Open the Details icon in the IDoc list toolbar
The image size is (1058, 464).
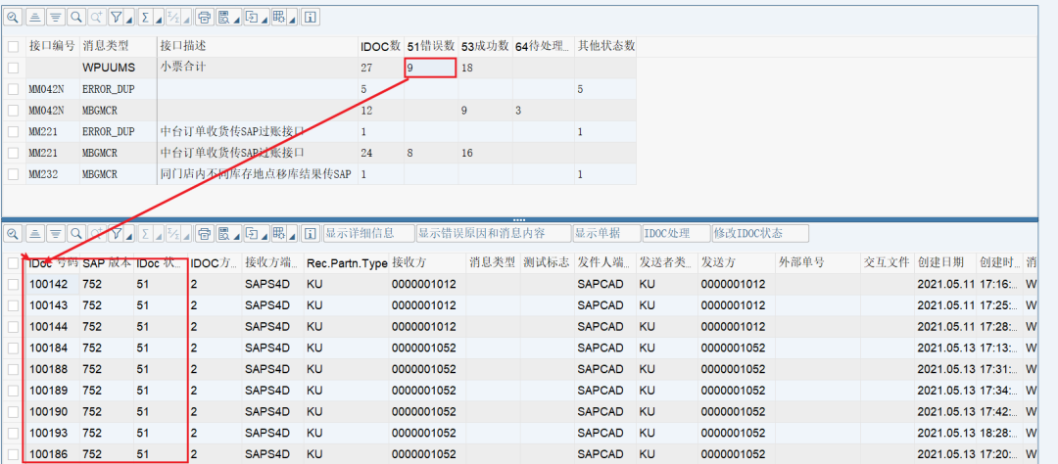click(12, 233)
